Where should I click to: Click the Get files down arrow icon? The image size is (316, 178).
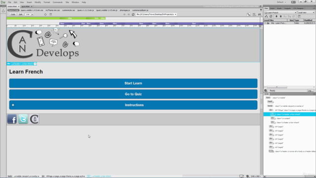276,16
